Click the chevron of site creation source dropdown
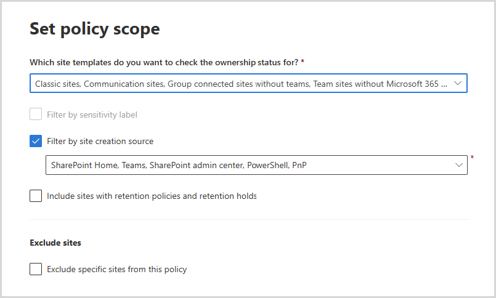The image size is (496, 298). click(458, 165)
